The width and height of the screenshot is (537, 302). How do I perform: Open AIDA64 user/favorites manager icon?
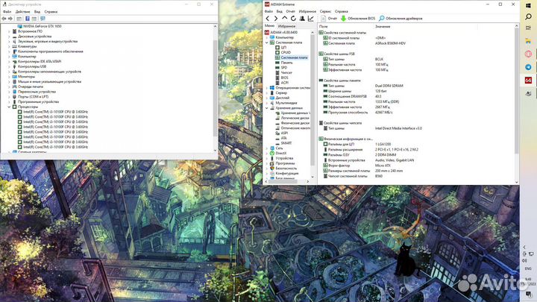[302, 19]
